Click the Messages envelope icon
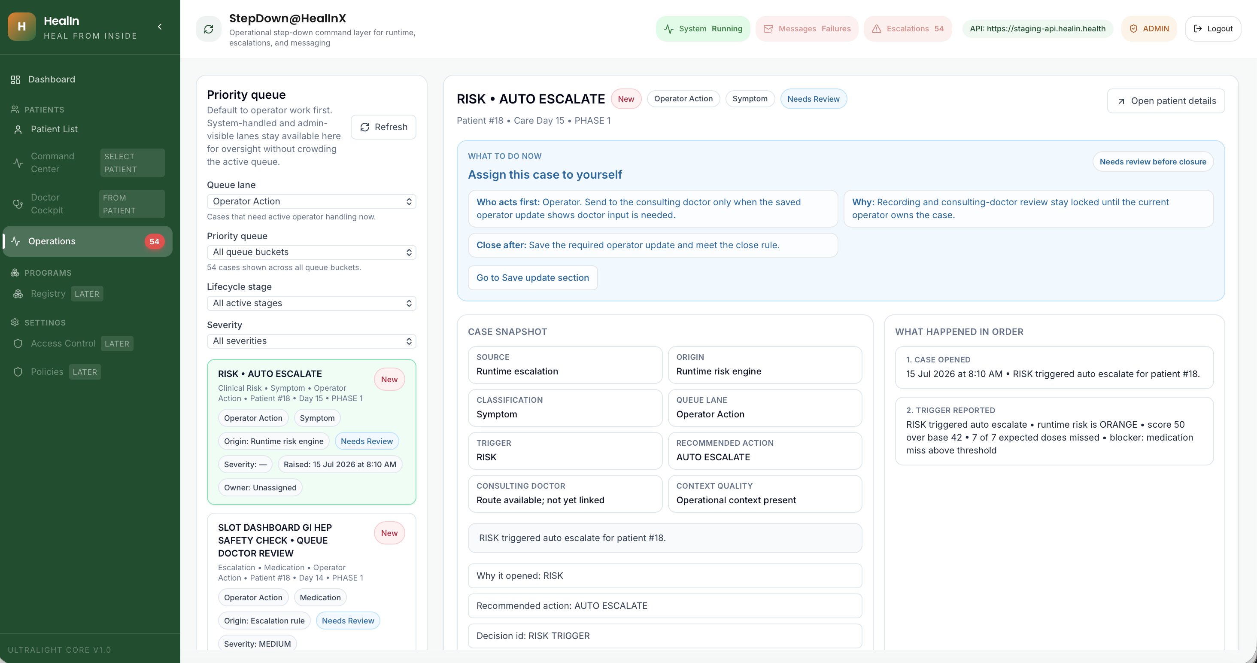The width and height of the screenshot is (1257, 663). tap(768, 29)
